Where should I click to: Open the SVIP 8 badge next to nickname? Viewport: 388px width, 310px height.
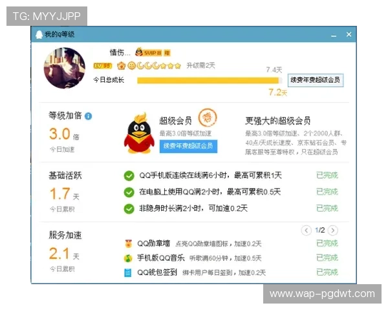(149, 52)
